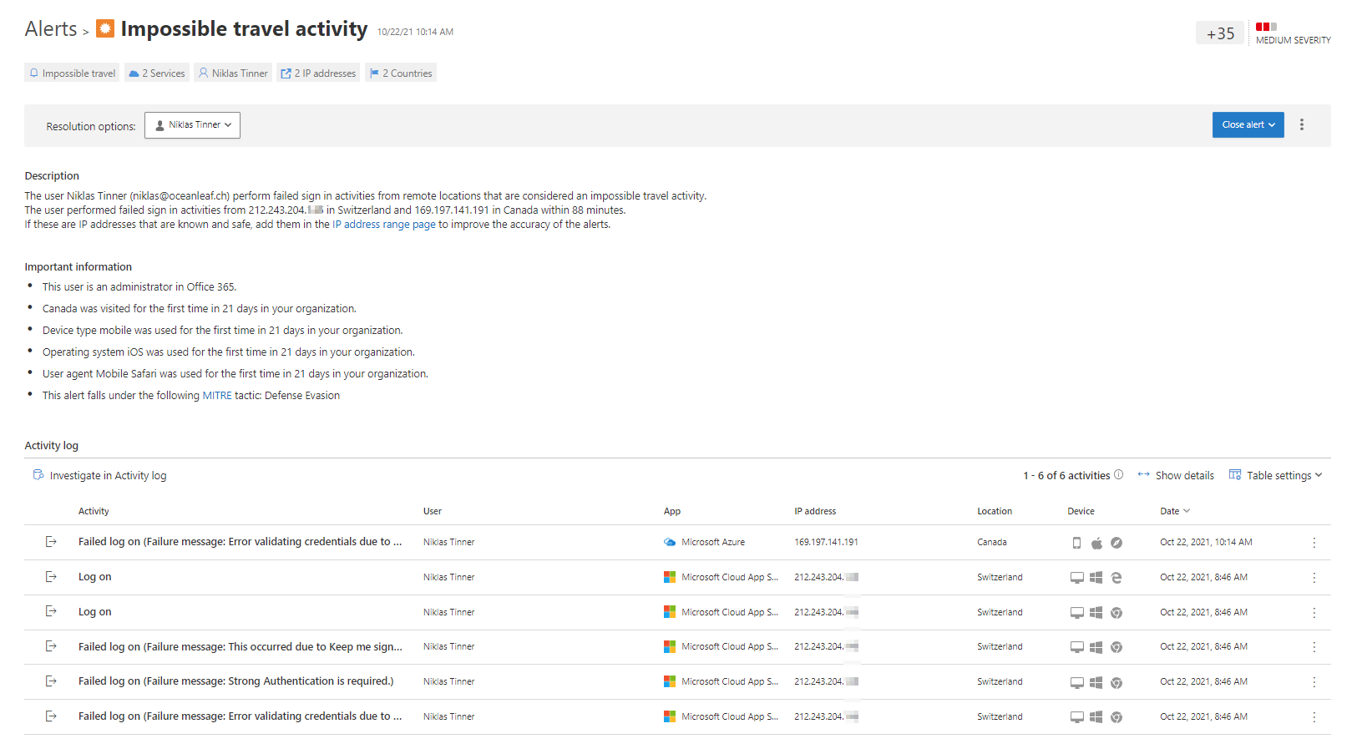This screenshot has width=1357, height=749.
Task: Click Microsoft logo in Strong Authentication row
Action: pos(670,681)
